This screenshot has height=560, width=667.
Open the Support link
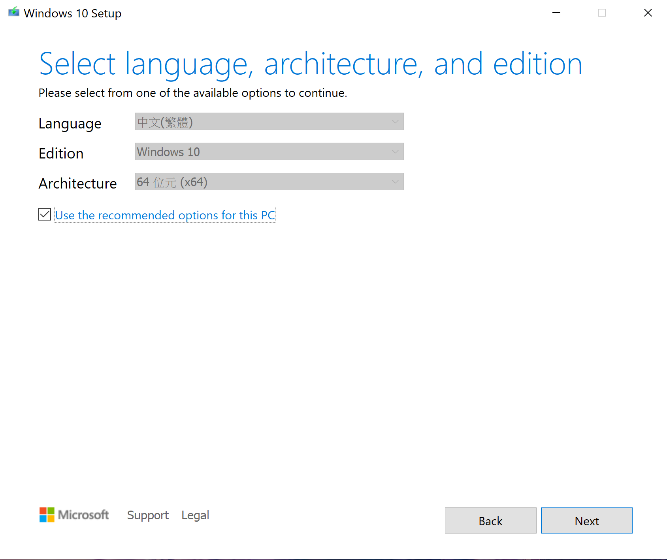tap(148, 515)
